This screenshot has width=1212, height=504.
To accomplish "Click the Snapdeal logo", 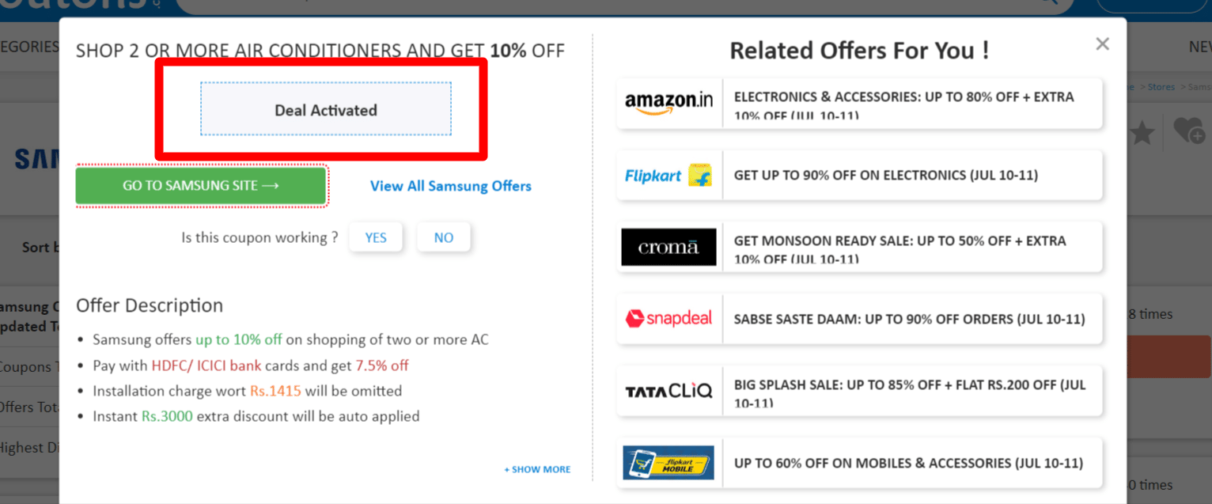I will 668,318.
